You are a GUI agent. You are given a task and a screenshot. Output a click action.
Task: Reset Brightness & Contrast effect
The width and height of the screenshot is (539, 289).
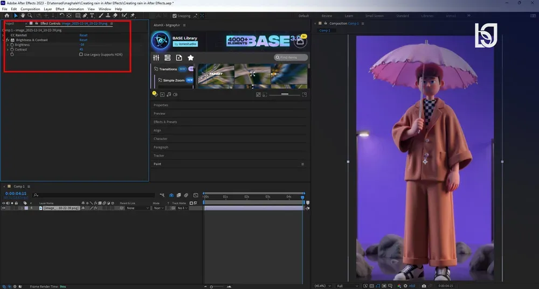84,40
